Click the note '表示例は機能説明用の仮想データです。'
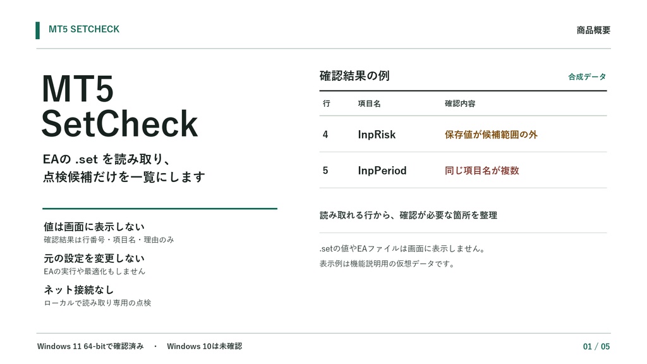 387,264
